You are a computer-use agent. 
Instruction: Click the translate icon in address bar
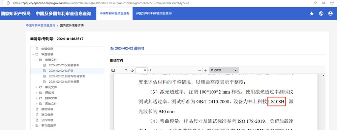click(323, 3)
